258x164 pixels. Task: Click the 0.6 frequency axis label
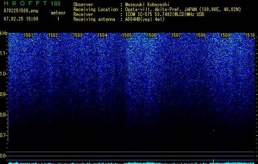[4, 156]
